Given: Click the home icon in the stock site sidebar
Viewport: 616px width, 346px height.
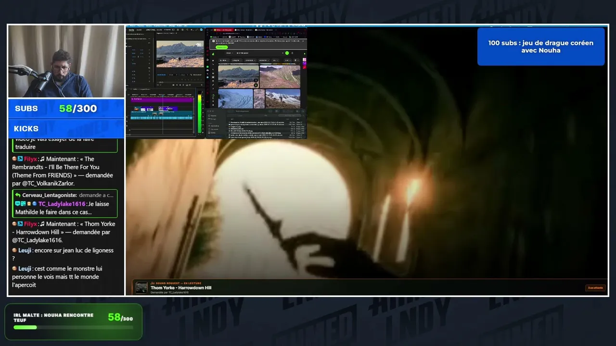Looking at the screenshot, I should pos(213,61).
